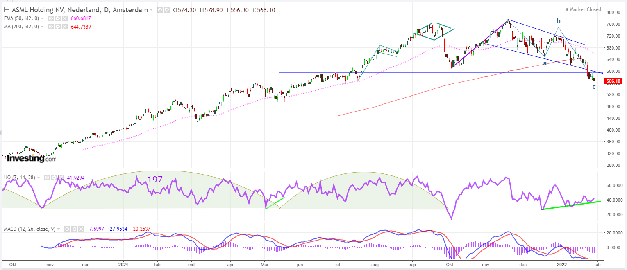Select the wave label 'b' annotation

pyautogui.click(x=558, y=21)
